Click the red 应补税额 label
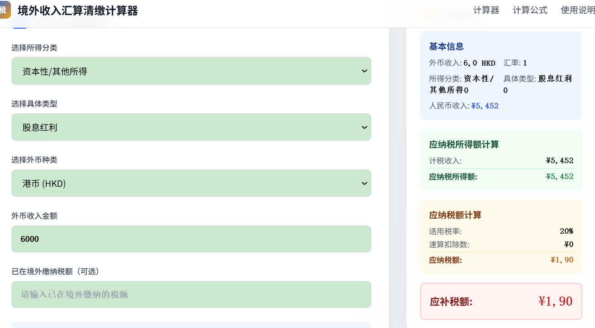595x328 pixels. [451, 302]
